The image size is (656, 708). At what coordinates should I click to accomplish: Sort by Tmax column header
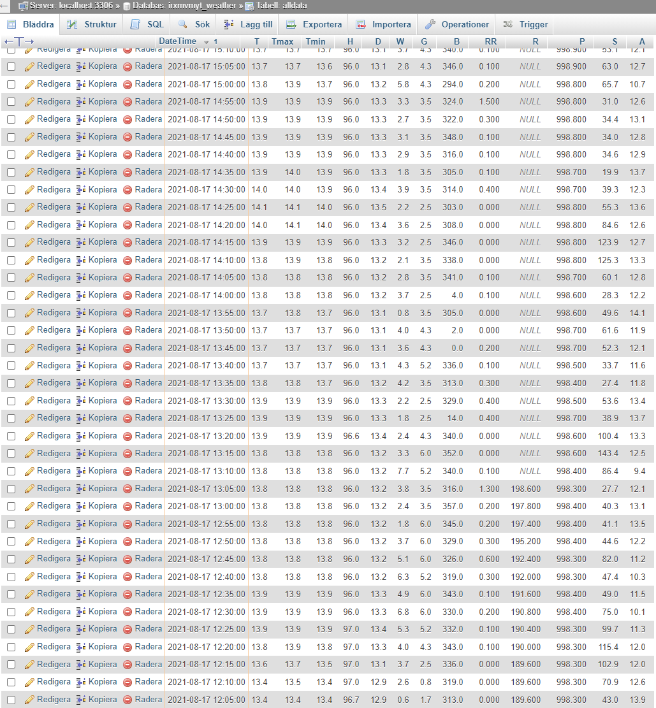click(x=282, y=41)
